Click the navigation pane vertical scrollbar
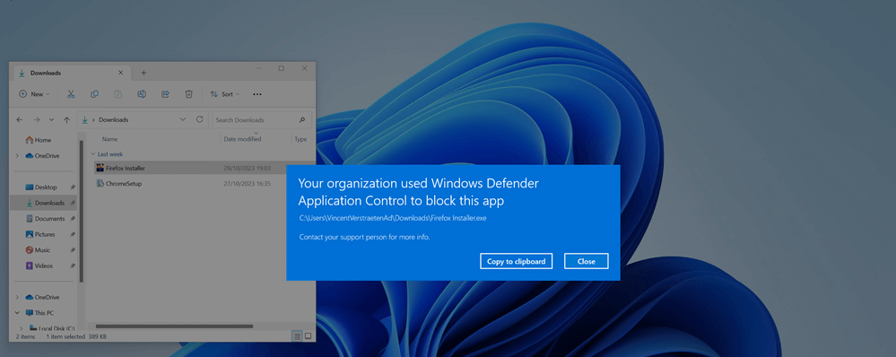This screenshot has height=357, width=896. pyautogui.click(x=82, y=212)
